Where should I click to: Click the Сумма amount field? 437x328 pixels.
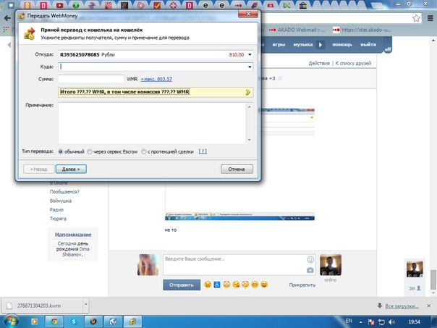point(91,79)
